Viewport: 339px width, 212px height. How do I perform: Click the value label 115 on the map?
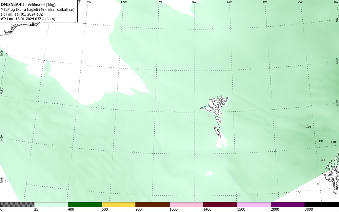click(x=323, y=160)
